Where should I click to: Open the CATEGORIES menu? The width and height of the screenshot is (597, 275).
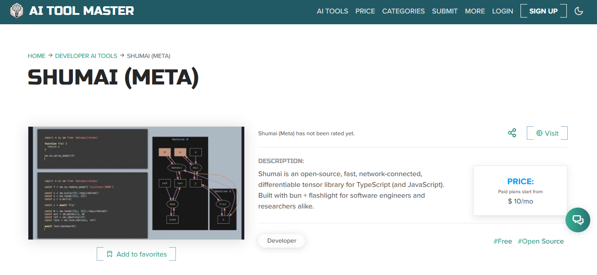tap(404, 11)
